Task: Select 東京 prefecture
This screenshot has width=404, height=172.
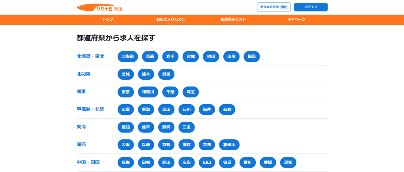Action: (125, 92)
